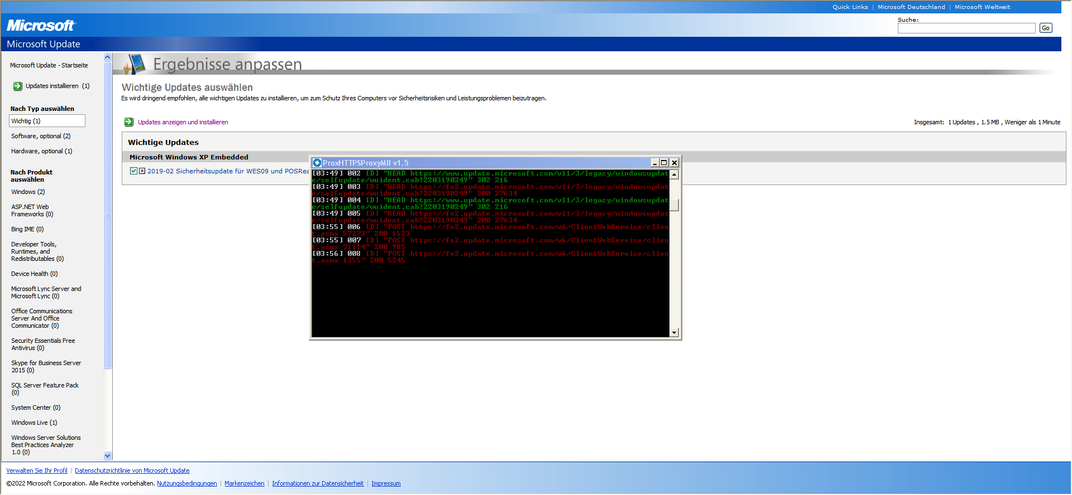Click the Suche input field

coord(966,28)
